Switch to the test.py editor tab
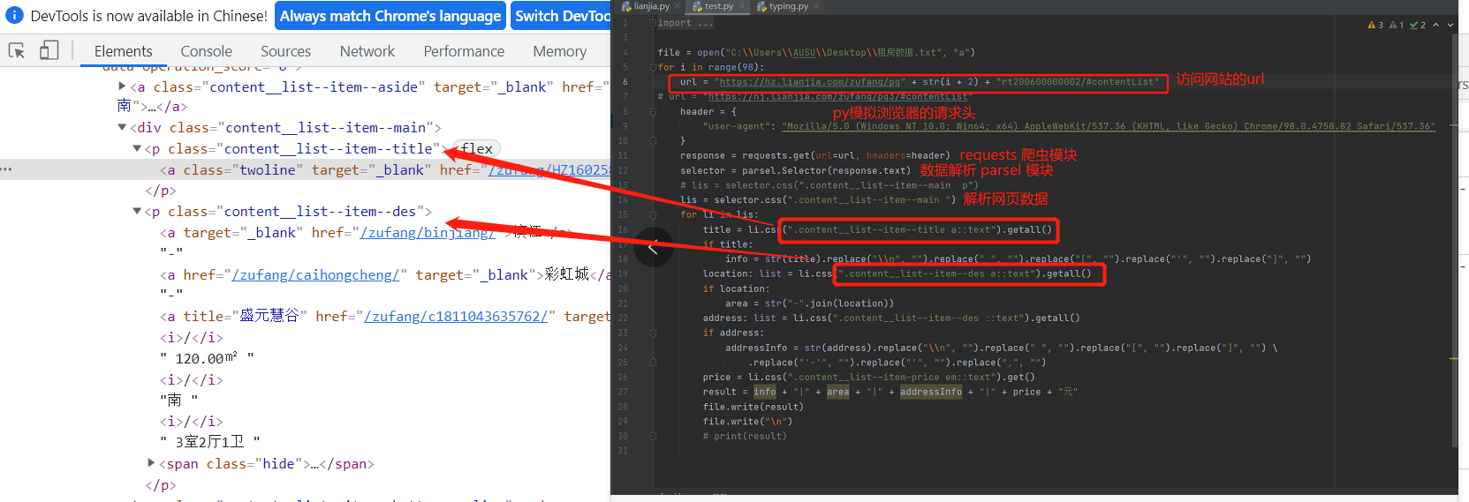This screenshot has width=1469, height=502. pyautogui.click(x=718, y=6)
